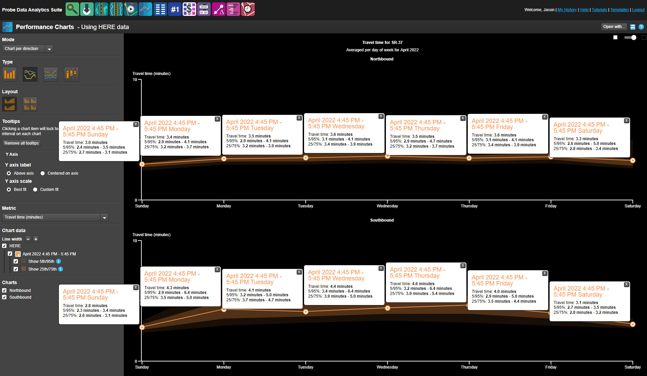
Task: Open the Performance Summaries list icon
Action: coord(160,9)
